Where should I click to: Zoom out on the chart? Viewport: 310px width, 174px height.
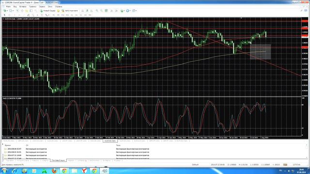coord(101,11)
